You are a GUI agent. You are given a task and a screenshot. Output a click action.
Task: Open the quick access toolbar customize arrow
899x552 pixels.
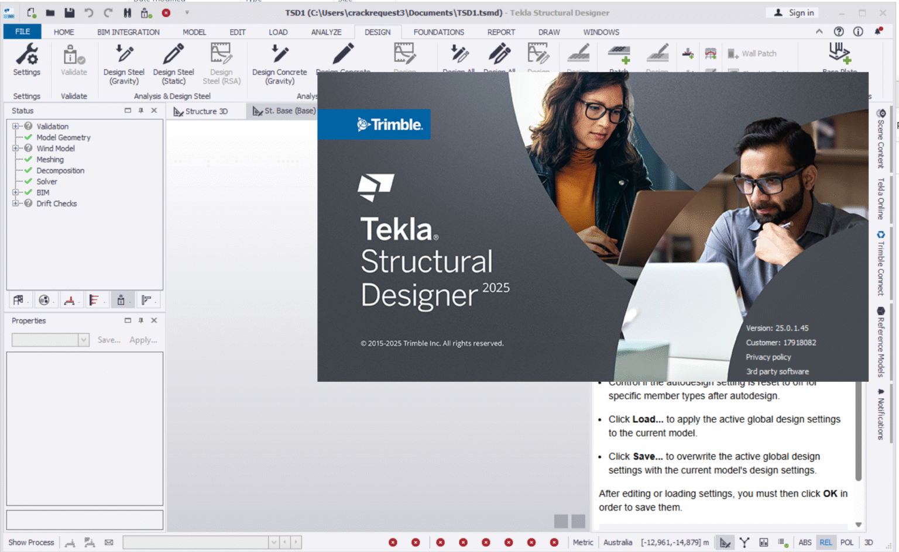187,12
